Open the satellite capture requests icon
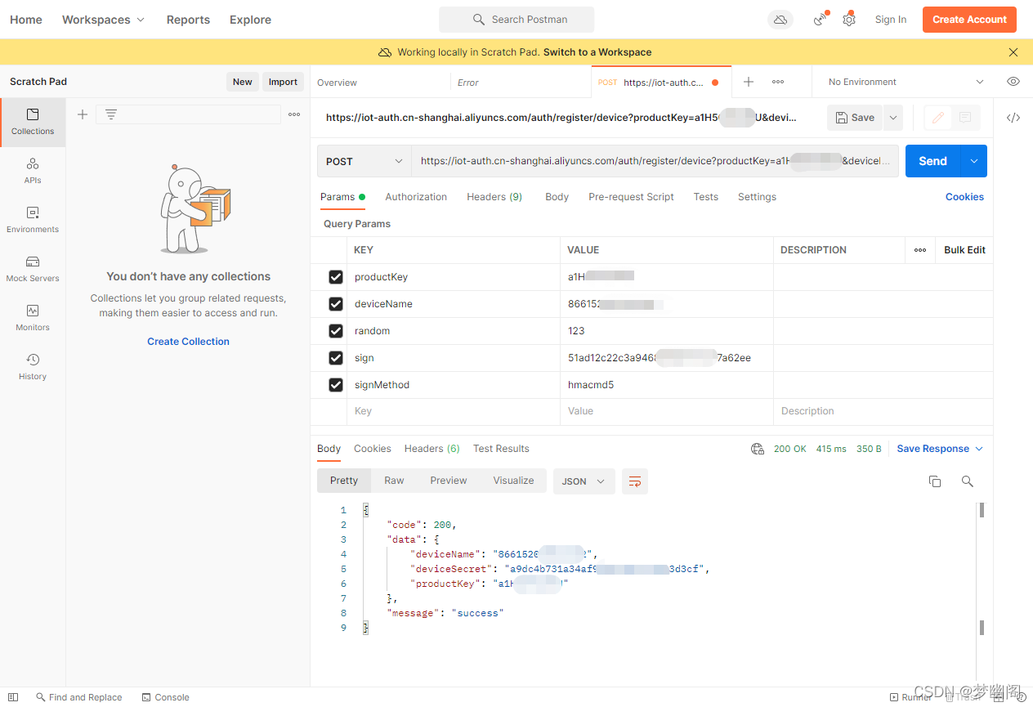1033x707 pixels. pos(821,20)
